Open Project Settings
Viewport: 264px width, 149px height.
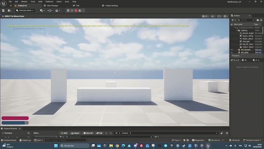110,5
